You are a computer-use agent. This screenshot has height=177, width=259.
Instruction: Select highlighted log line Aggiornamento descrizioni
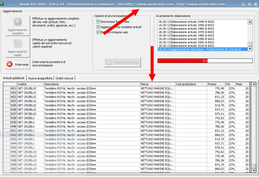point(203,49)
